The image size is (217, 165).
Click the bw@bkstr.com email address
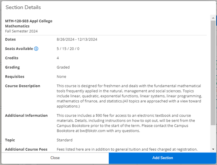(92, 131)
